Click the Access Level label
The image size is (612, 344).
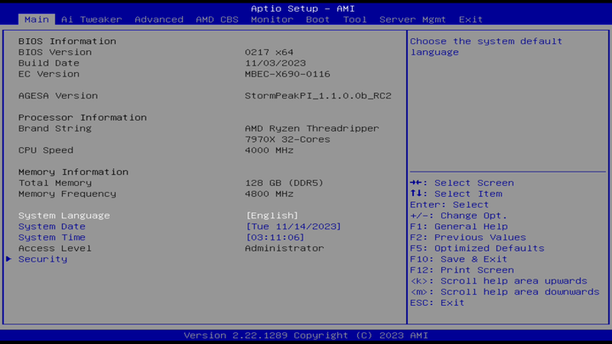tap(55, 248)
